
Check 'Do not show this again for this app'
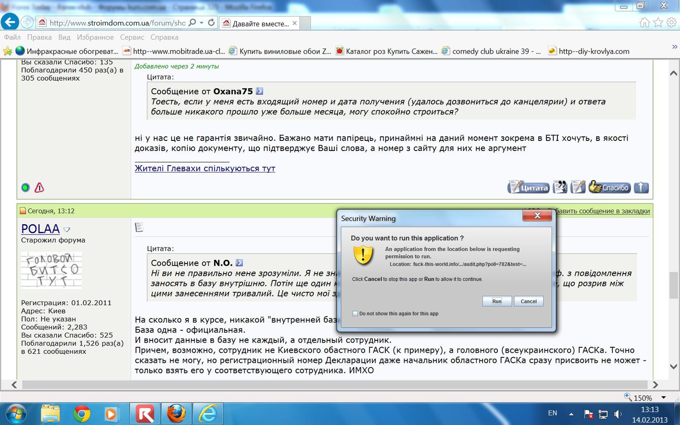(x=355, y=314)
